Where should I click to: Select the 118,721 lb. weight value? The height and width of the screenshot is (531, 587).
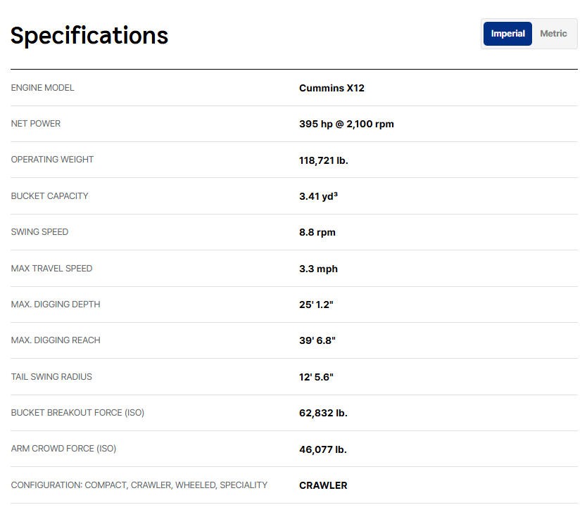pos(323,160)
